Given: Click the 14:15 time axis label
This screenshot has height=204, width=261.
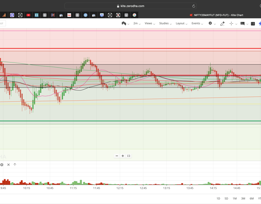Looking at the screenshot, I should [x=213, y=188].
